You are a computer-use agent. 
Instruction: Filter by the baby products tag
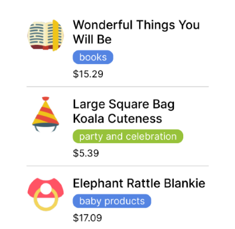pyautogui.click(x=112, y=201)
